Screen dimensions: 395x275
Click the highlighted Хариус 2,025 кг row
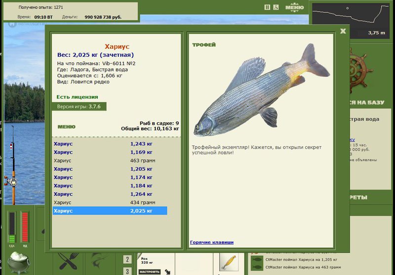click(x=110, y=210)
